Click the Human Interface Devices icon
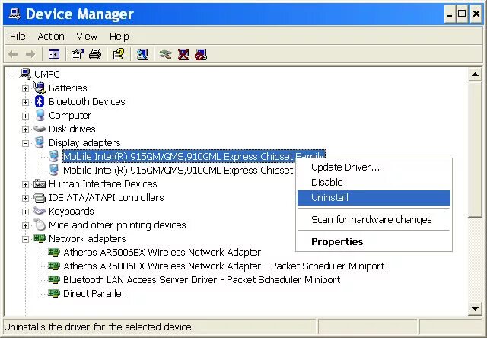487x338 pixels. 40,183
